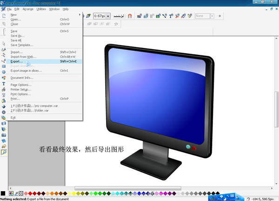279x201 pixels.
Task: Select the Contour tool
Action: click(4, 112)
